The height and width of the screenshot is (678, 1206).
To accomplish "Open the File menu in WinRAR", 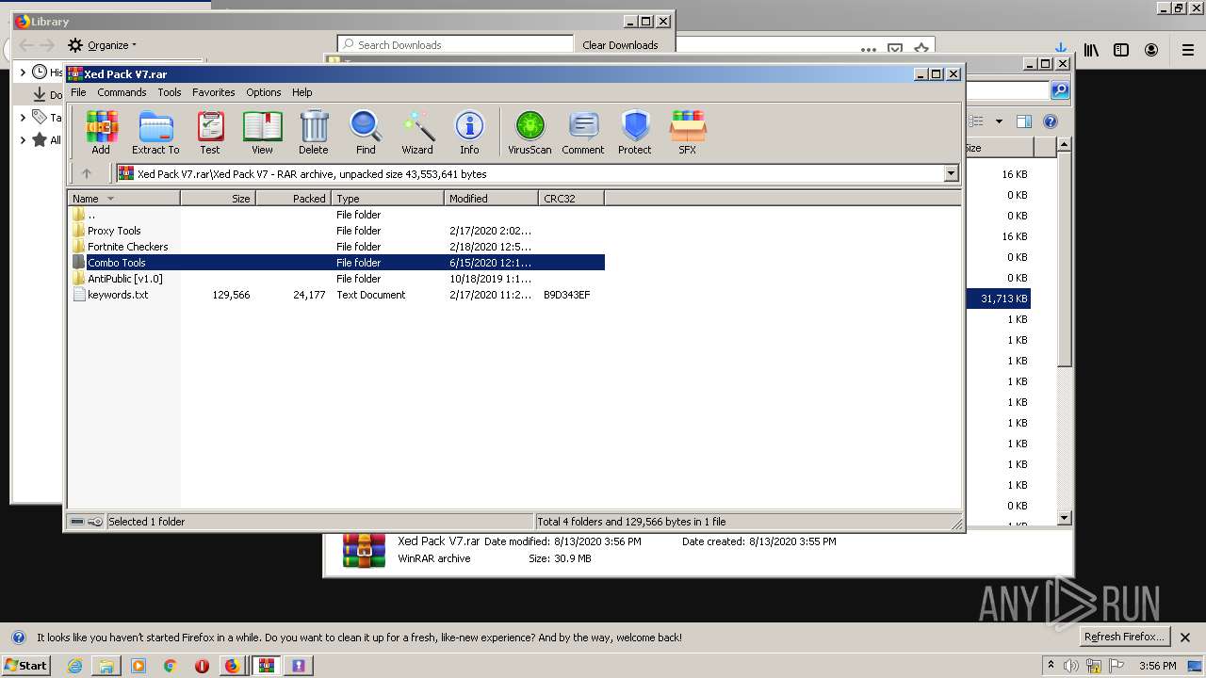I will (x=78, y=92).
